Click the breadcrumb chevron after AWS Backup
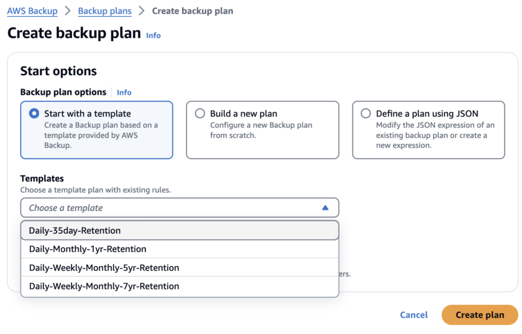522x334 pixels. point(68,11)
